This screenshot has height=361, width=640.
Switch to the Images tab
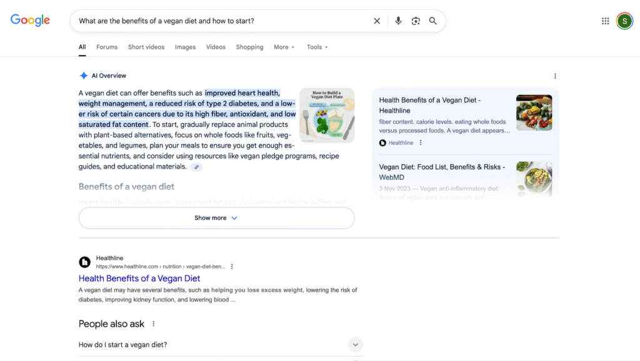tap(185, 47)
